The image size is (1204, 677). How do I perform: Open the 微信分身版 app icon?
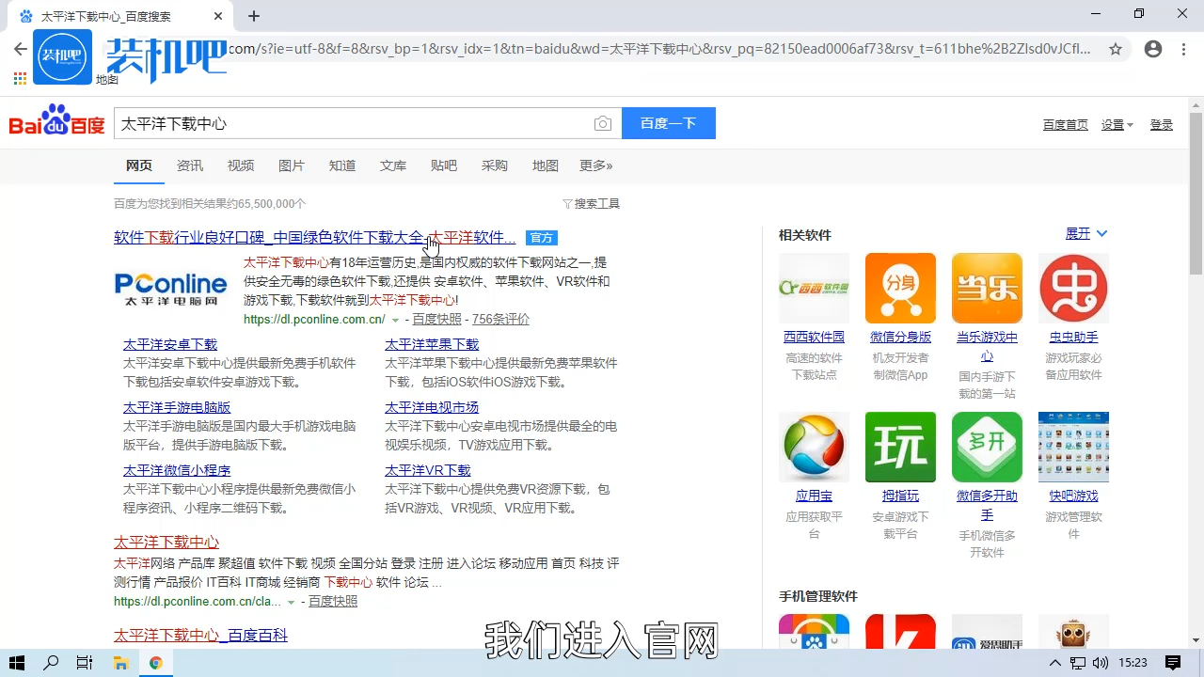[x=900, y=288]
